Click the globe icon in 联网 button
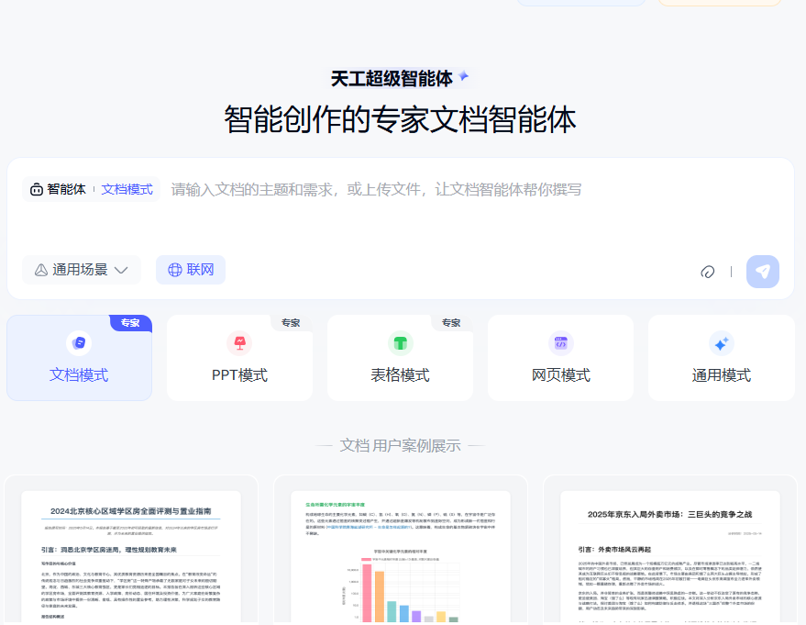Screen dimensions: 806x625 coord(175,270)
